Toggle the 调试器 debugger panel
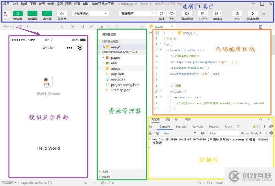 [x=47, y=13]
